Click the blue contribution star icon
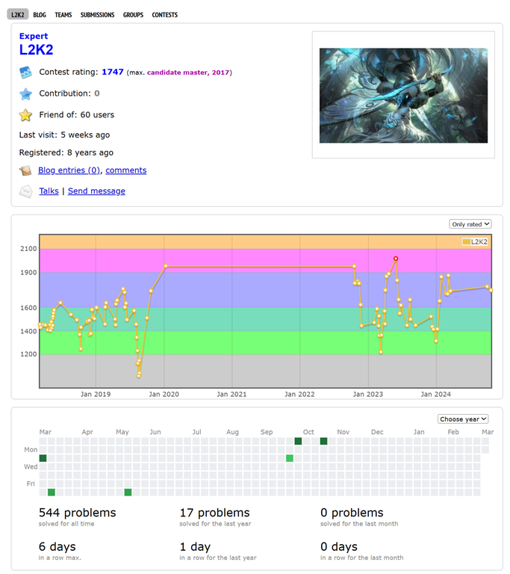This screenshot has height=574, width=510. (x=26, y=93)
